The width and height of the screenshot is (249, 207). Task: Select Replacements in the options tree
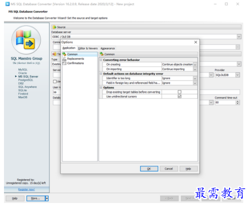pyautogui.click(x=75, y=59)
